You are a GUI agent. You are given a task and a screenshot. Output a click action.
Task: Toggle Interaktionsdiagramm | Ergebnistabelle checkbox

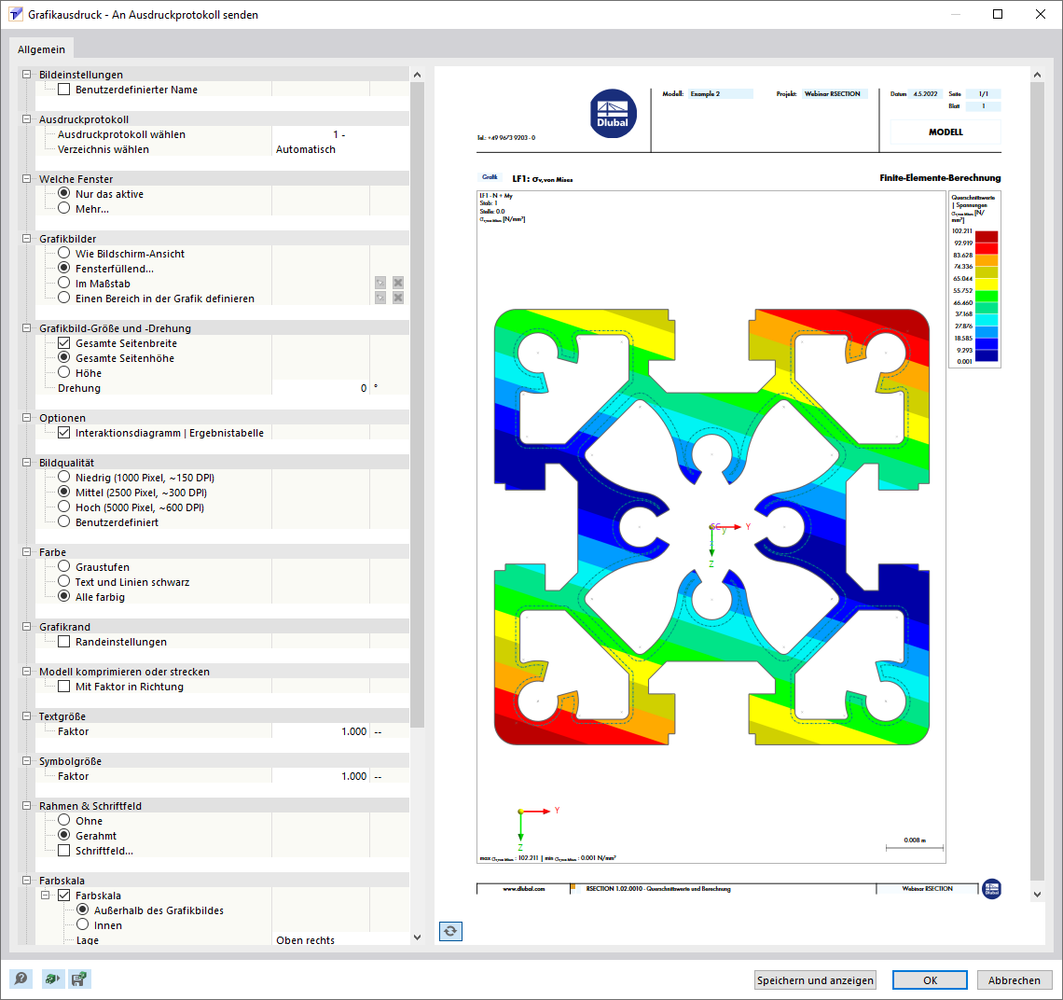pyautogui.click(x=63, y=432)
